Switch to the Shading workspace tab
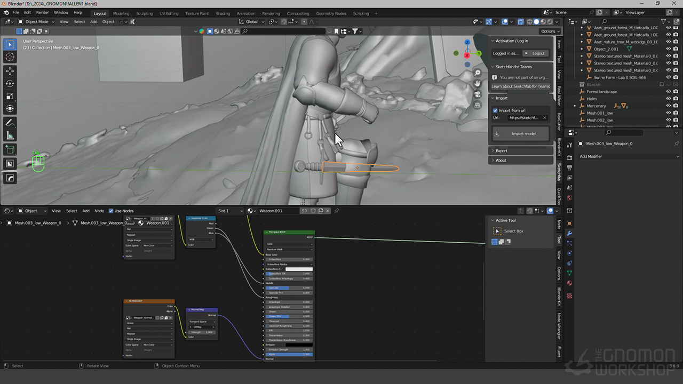Image resolution: width=683 pixels, height=384 pixels. pyautogui.click(x=223, y=13)
